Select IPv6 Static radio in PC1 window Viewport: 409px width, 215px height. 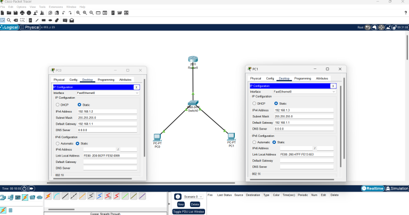(274, 142)
